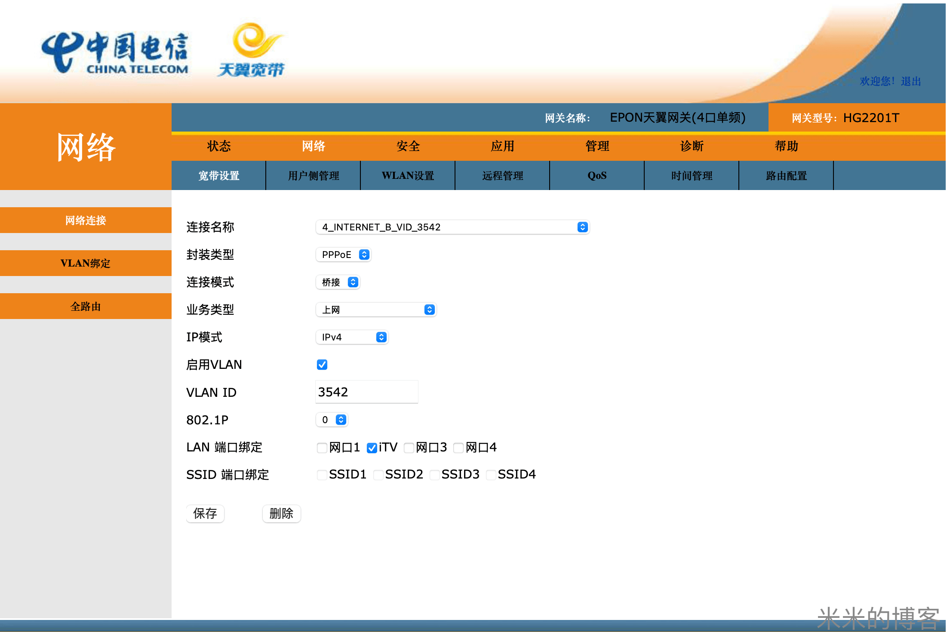Switch to the WLAN设置 tab
This screenshot has width=947, height=632.
click(407, 175)
